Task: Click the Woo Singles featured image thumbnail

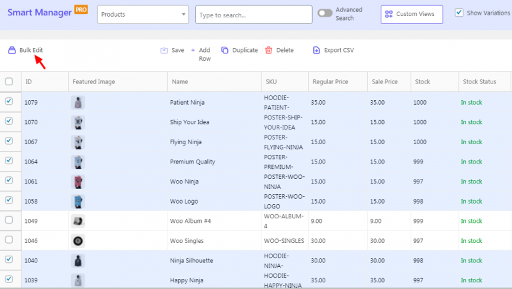Action: coord(79,240)
